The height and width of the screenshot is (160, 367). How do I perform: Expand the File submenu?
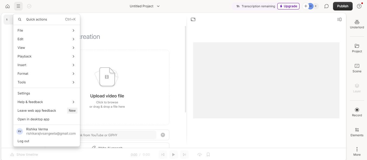[x=46, y=30]
